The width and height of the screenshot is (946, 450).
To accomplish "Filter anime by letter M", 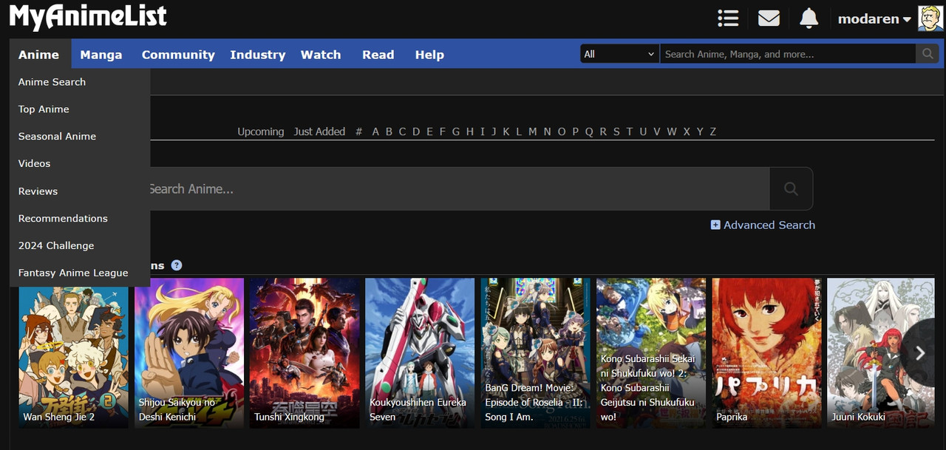I will [x=532, y=132].
